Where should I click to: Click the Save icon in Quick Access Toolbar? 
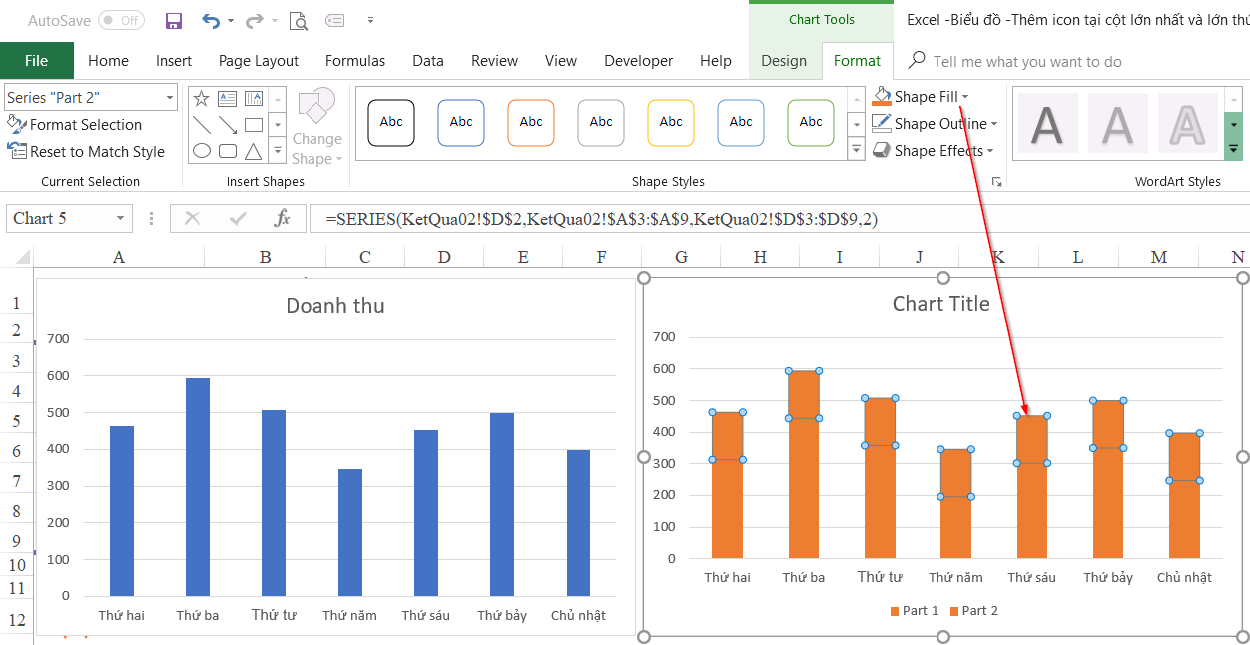click(x=174, y=20)
